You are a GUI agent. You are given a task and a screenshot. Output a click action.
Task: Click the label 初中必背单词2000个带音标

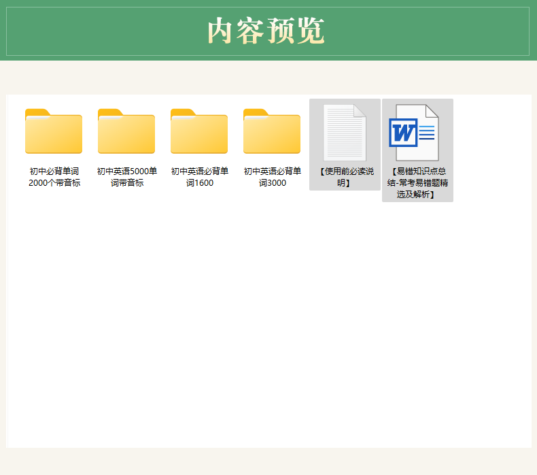click(x=54, y=177)
